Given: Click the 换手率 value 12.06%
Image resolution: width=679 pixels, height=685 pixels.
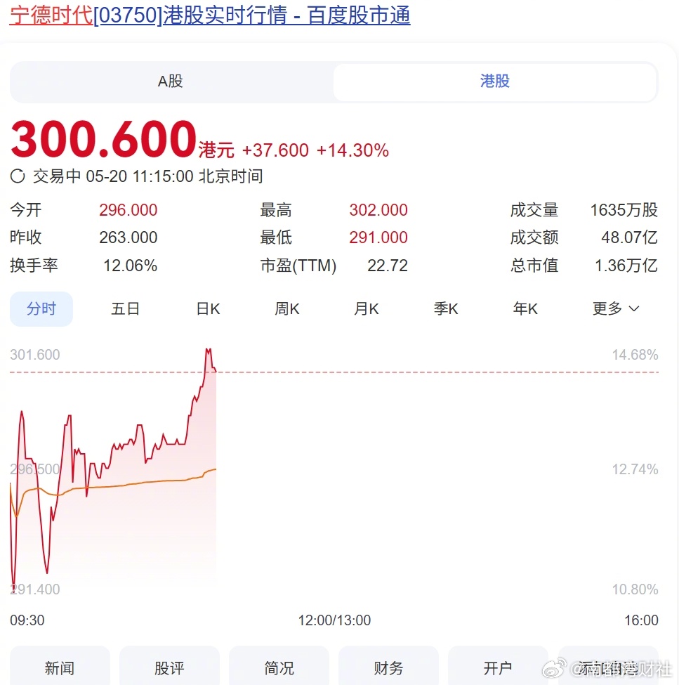Looking at the screenshot, I should point(130,266).
